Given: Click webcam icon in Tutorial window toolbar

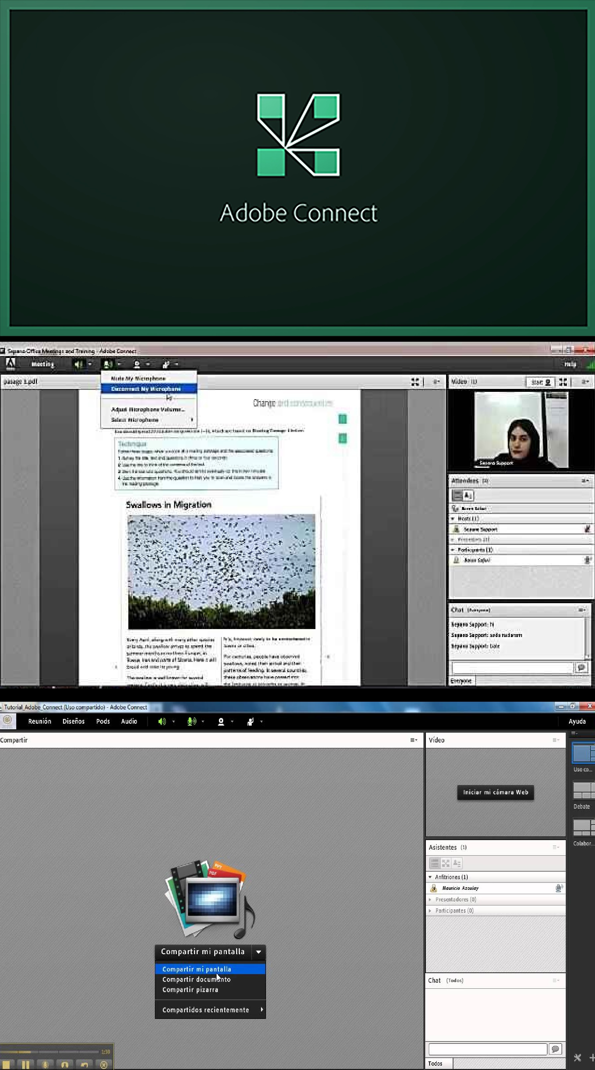Looking at the screenshot, I should pos(221,722).
